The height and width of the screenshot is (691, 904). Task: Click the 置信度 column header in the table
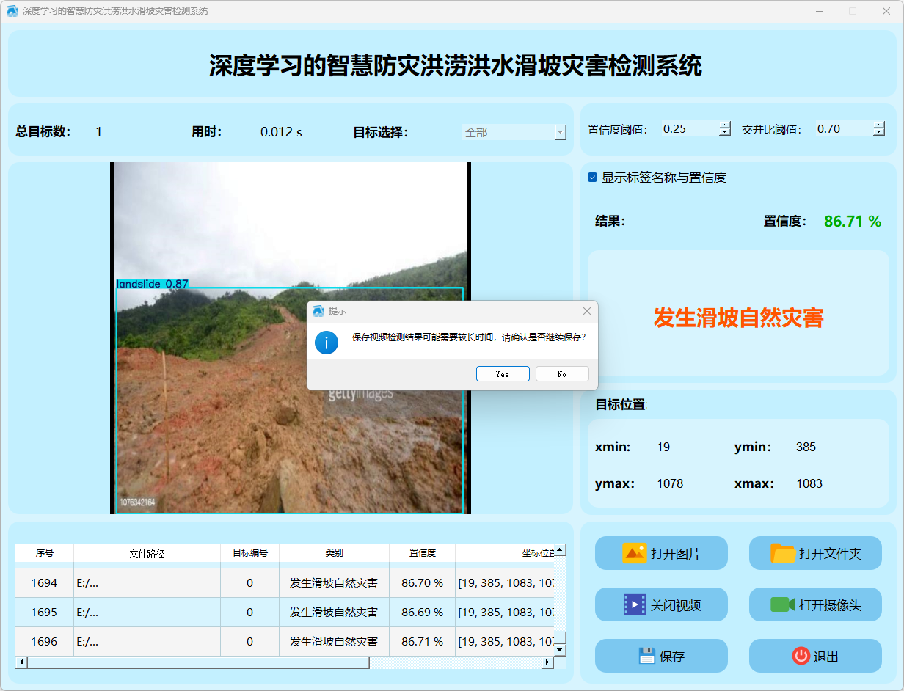(x=422, y=553)
